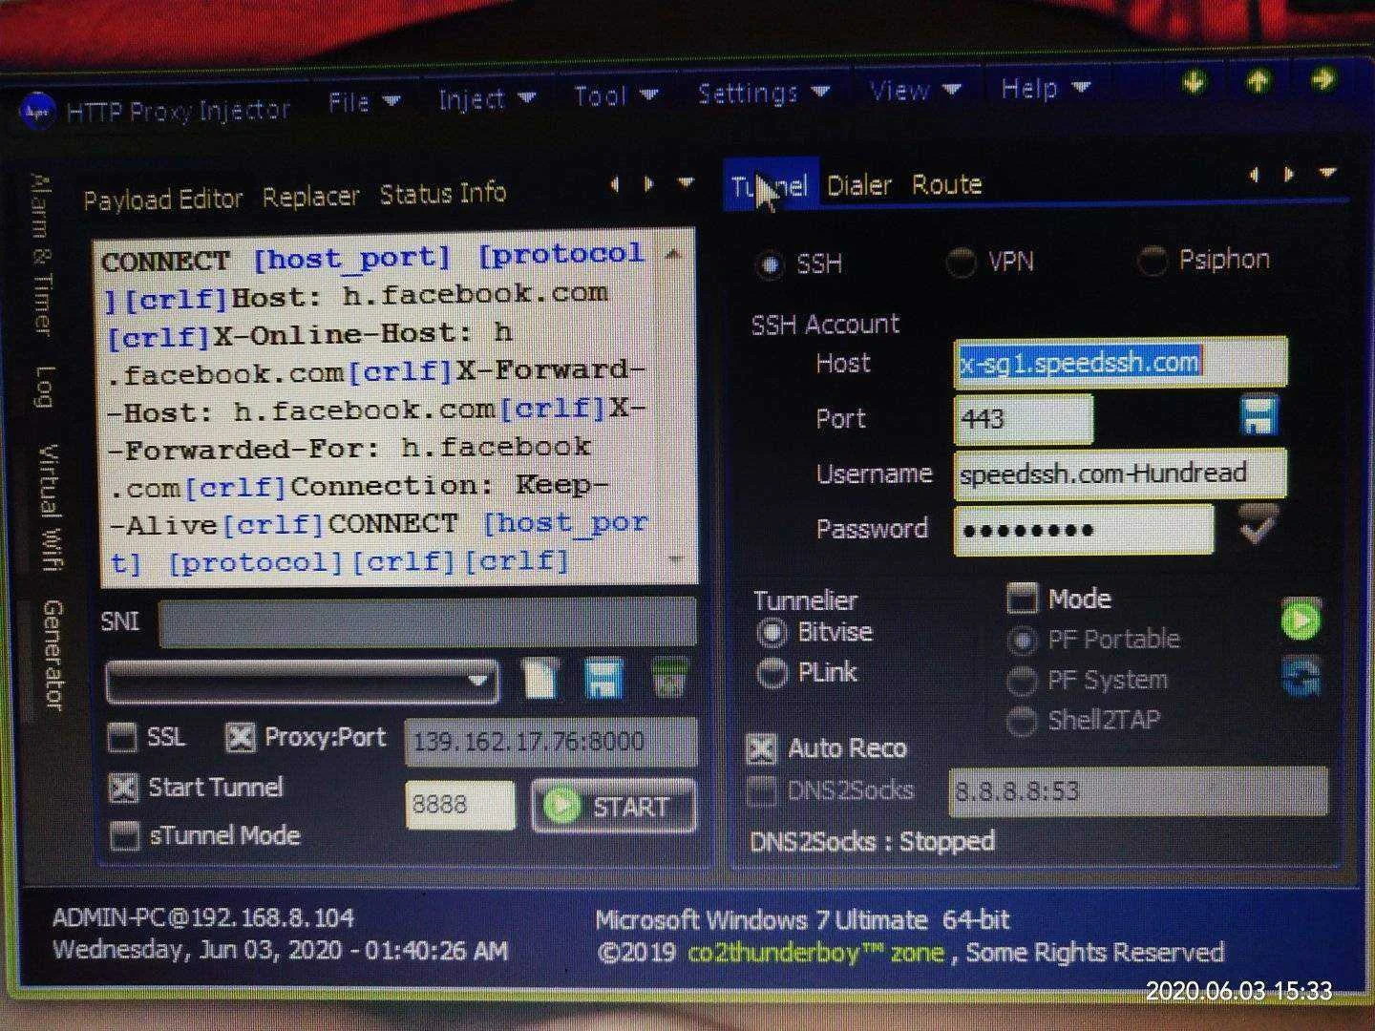Click right tab-scroll arrow in Tunnel panel
The image size is (1375, 1031).
click(1290, 174)
